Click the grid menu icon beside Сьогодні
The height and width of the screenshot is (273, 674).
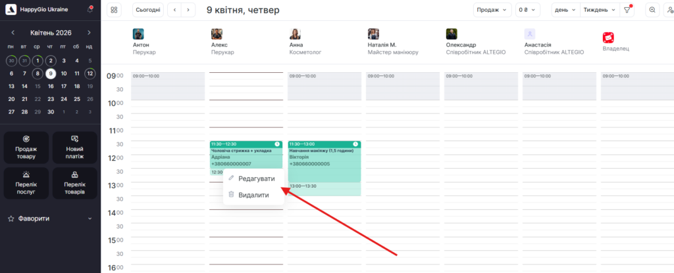click(114, 10)
